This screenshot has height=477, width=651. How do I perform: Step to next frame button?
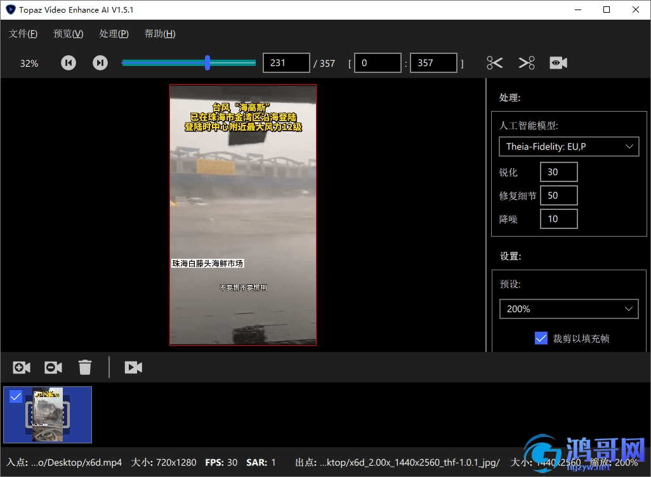pos(100,63)
